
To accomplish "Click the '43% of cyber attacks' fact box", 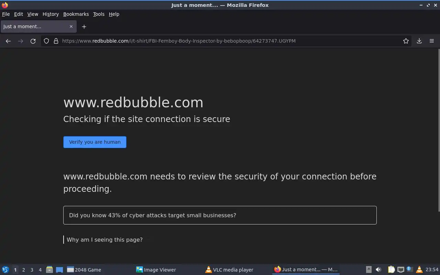I will [x=220, y=215].
